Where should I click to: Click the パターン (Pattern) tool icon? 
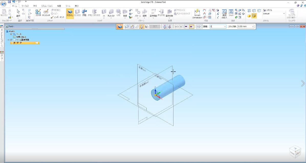click(x=138, y=13)
